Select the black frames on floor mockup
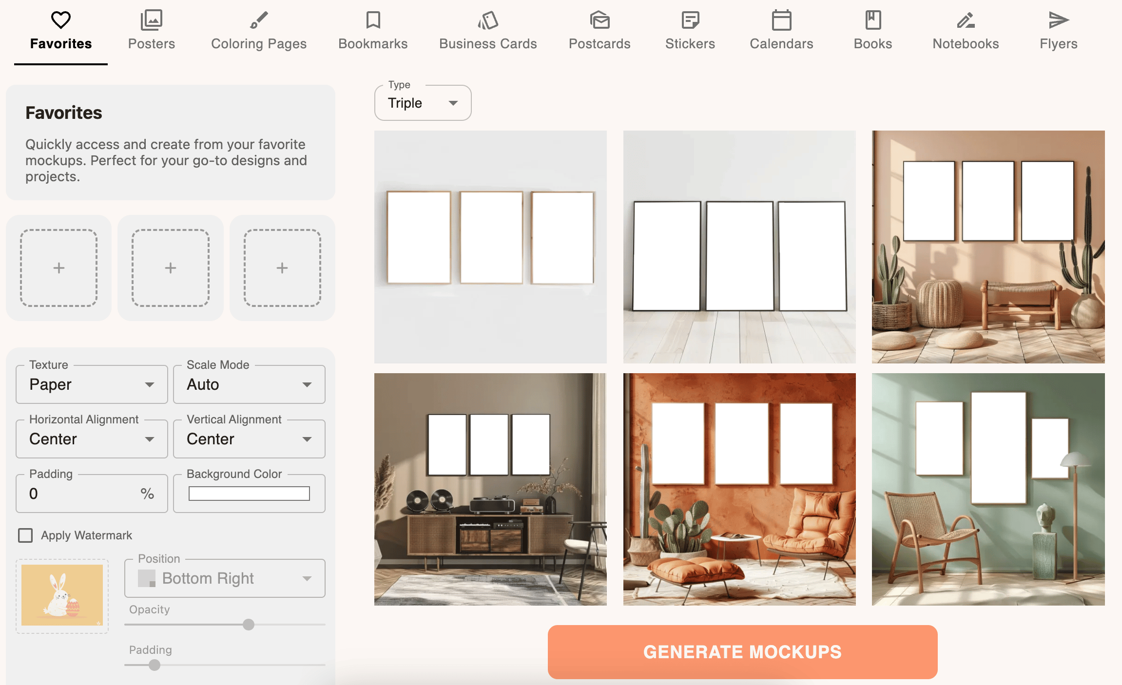 [x=739, y=247]
